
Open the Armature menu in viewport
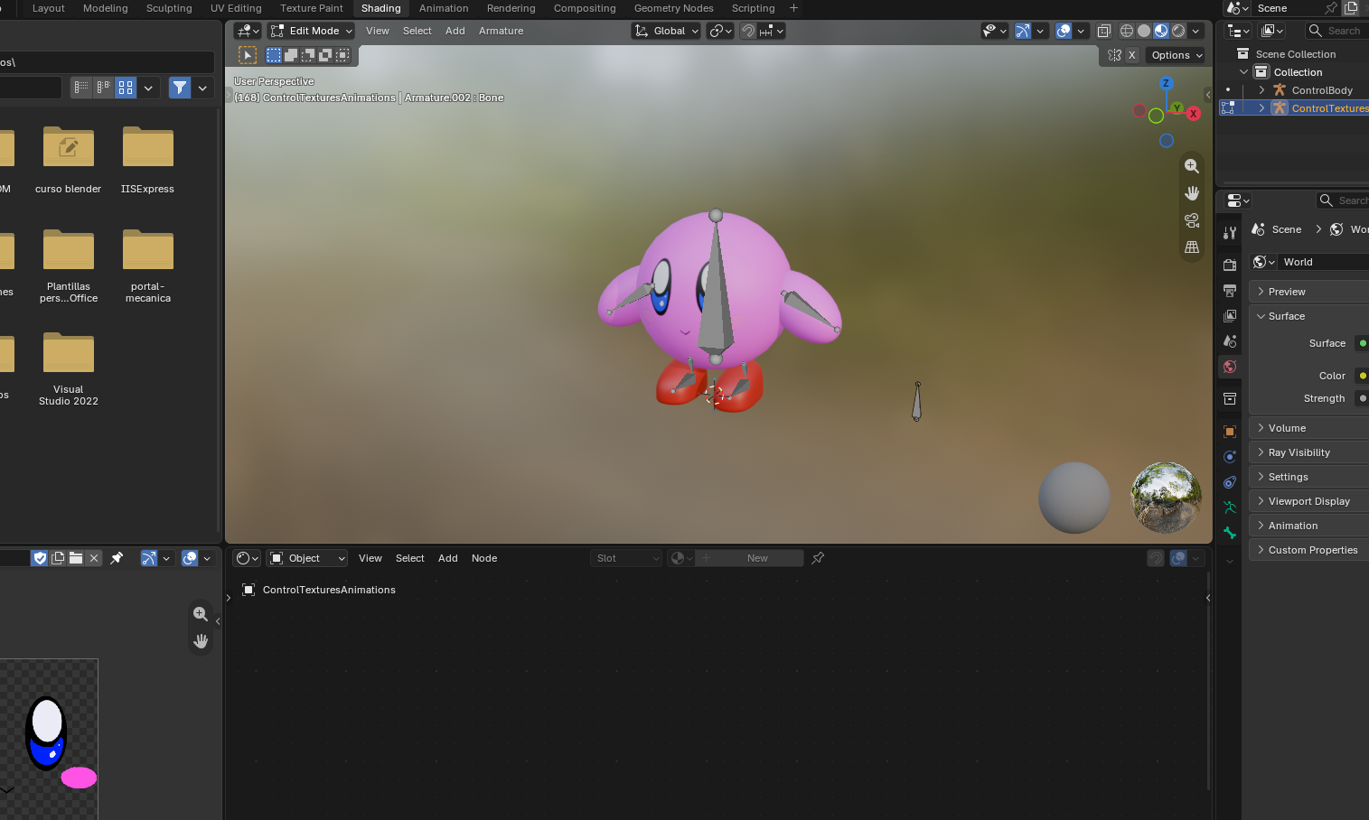click(x=501, y=31)
